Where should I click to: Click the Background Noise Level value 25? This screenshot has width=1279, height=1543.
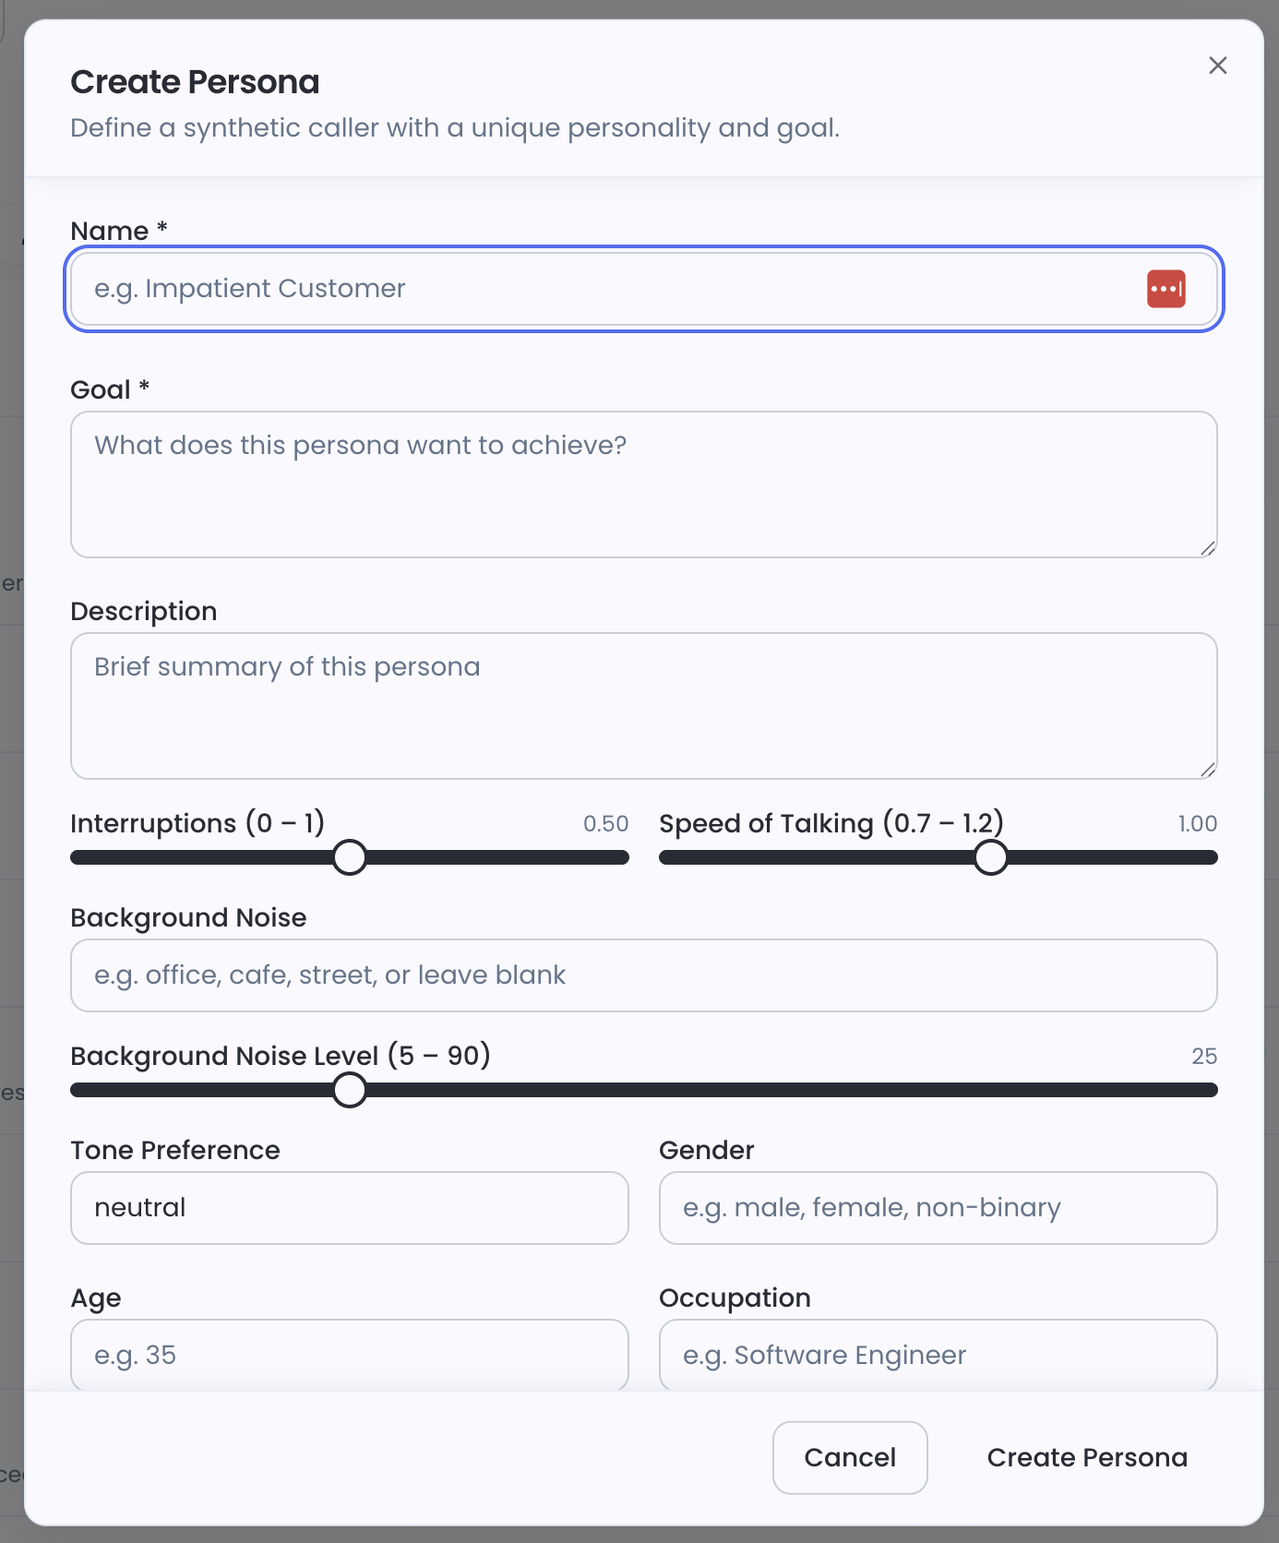pos(1204,1056)
